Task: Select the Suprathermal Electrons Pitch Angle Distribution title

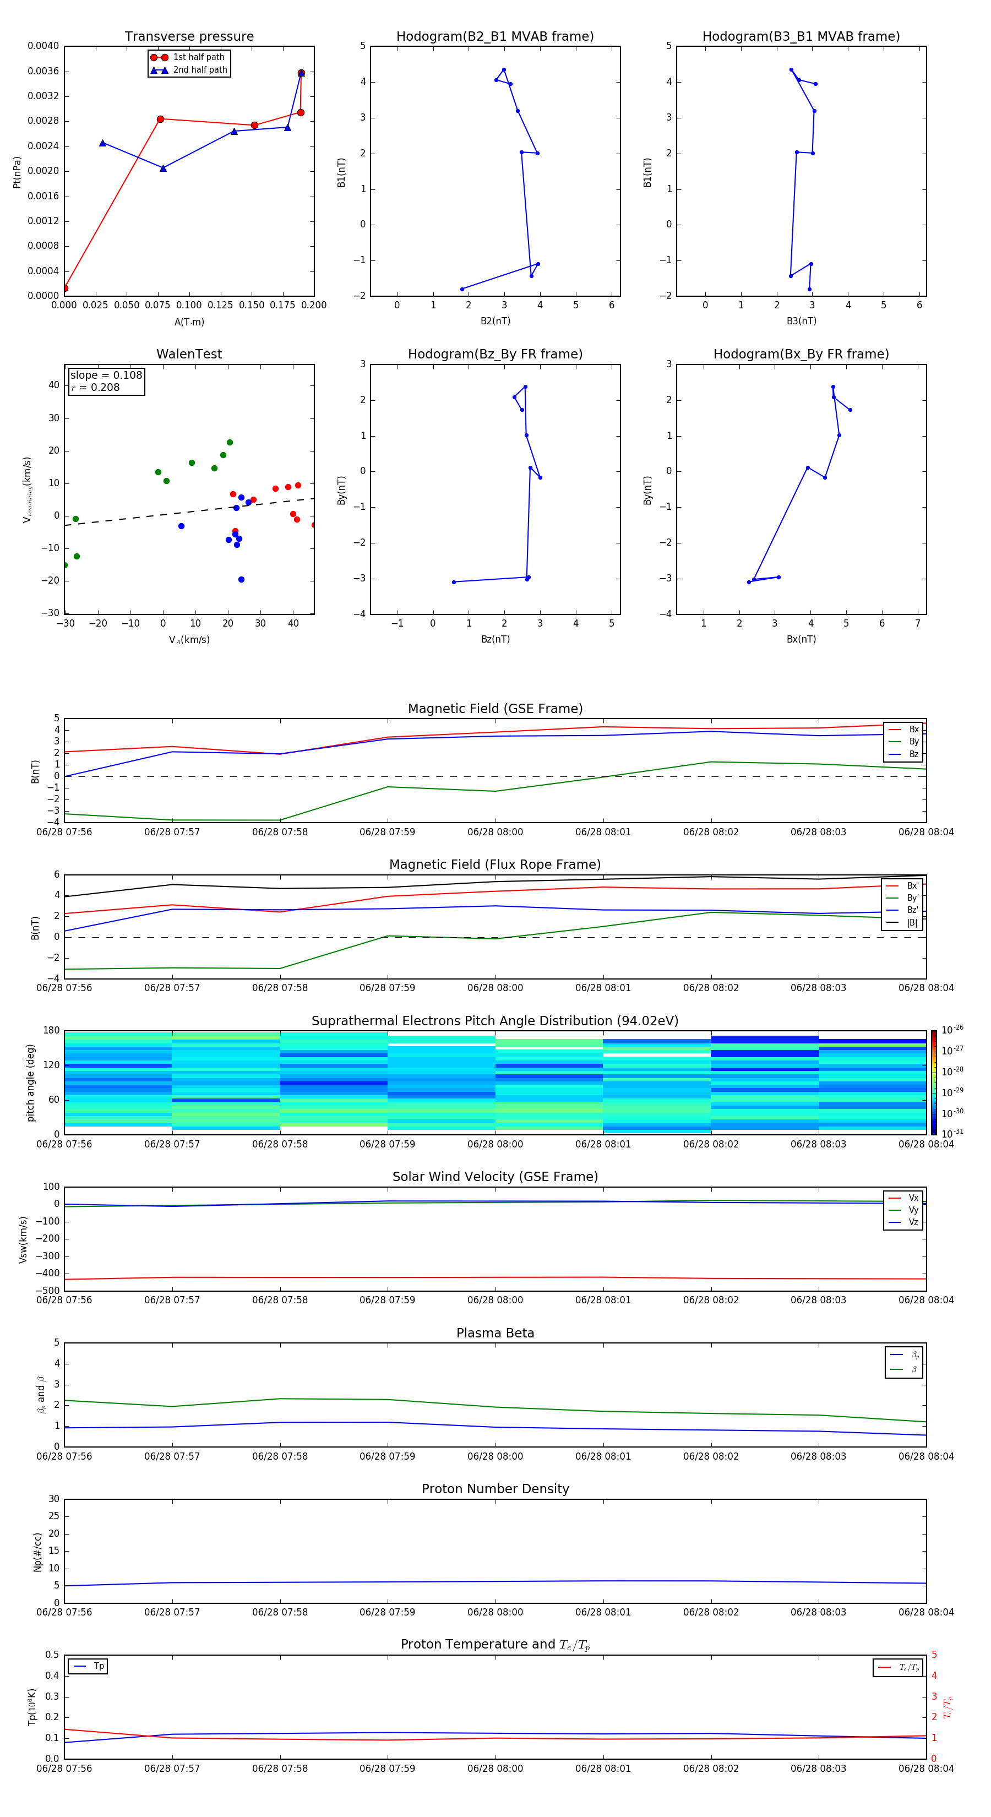Action: click(x=495, y=1021)
